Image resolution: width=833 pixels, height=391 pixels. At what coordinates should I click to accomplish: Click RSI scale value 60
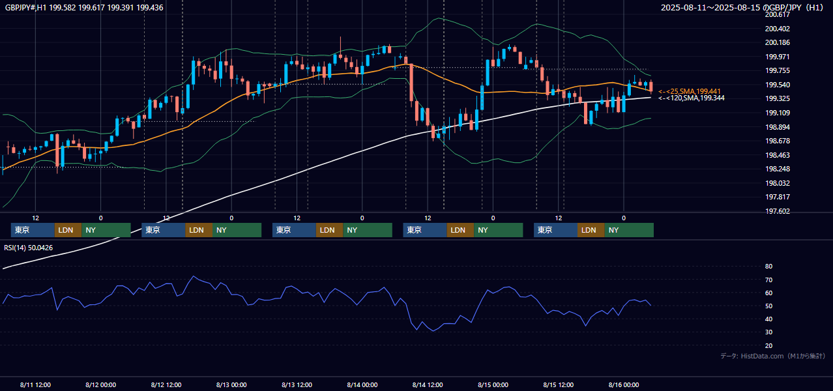click(768, 293)
